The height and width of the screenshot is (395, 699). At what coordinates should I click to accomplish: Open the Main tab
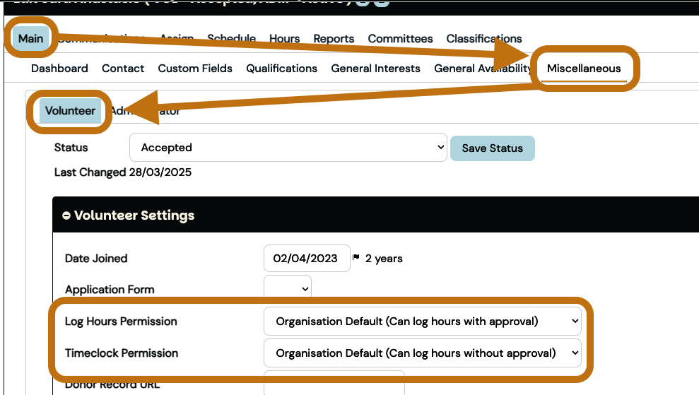point(30,38)
